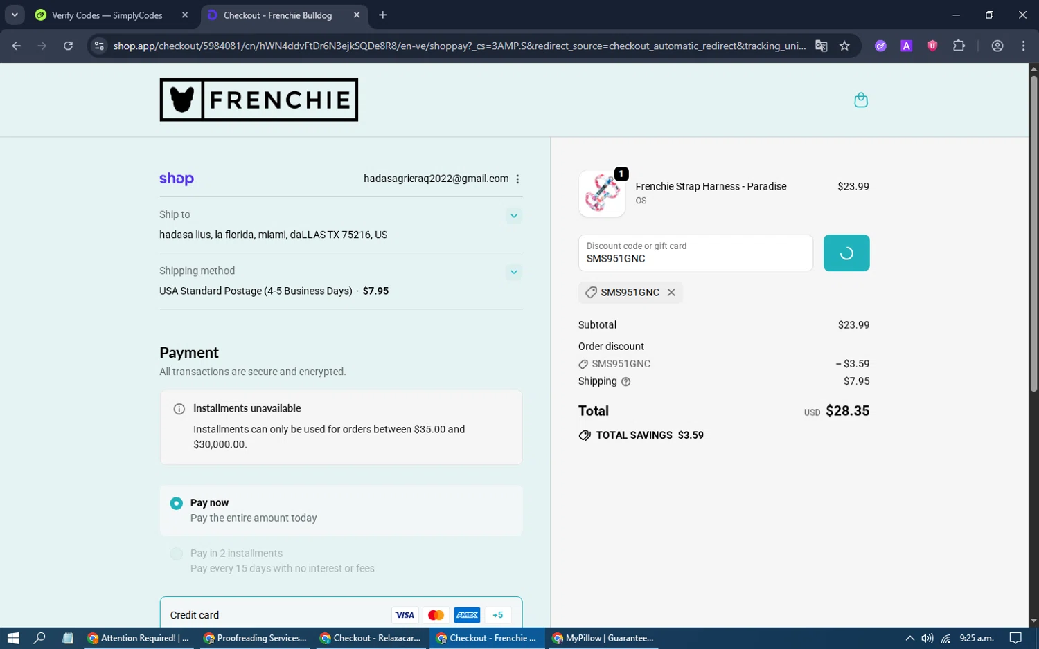The width and height of the screenshot is (1039, 649).
Task: Click the shop.app checkout URL address bar
Action: click(x=459, y=46)
